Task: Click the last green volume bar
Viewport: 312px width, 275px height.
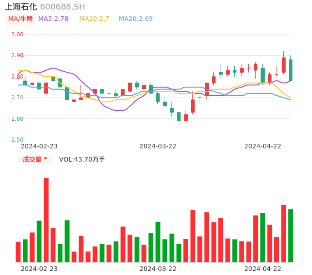Action: pyautogui.click(x=291, y=236)
